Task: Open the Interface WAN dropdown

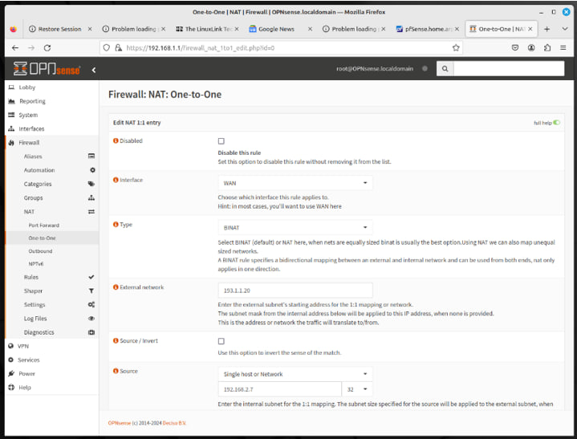Action: 295,183
